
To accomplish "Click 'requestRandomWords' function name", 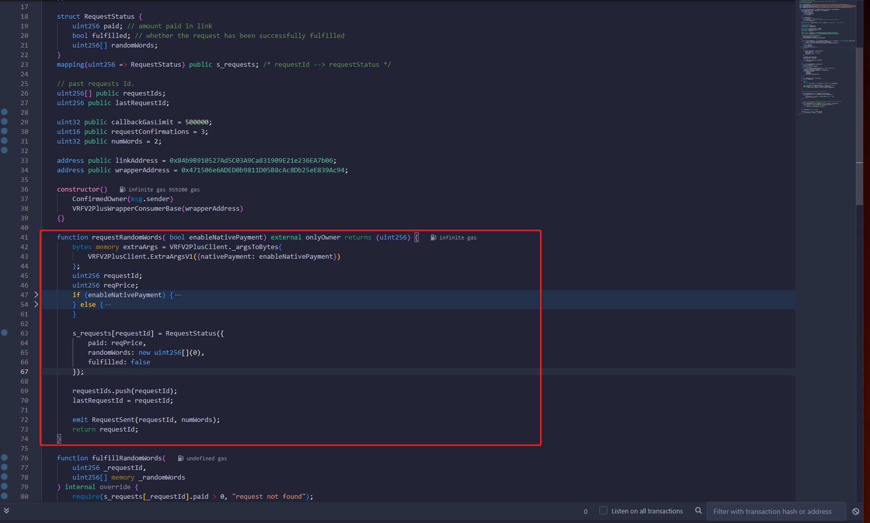I will [127, 237].
